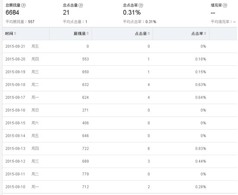Click help icon next to 总展现量
238x195 pixels.
[23, 5]
